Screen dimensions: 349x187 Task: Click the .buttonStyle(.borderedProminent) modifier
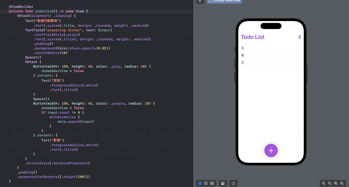tap(57, 163)
